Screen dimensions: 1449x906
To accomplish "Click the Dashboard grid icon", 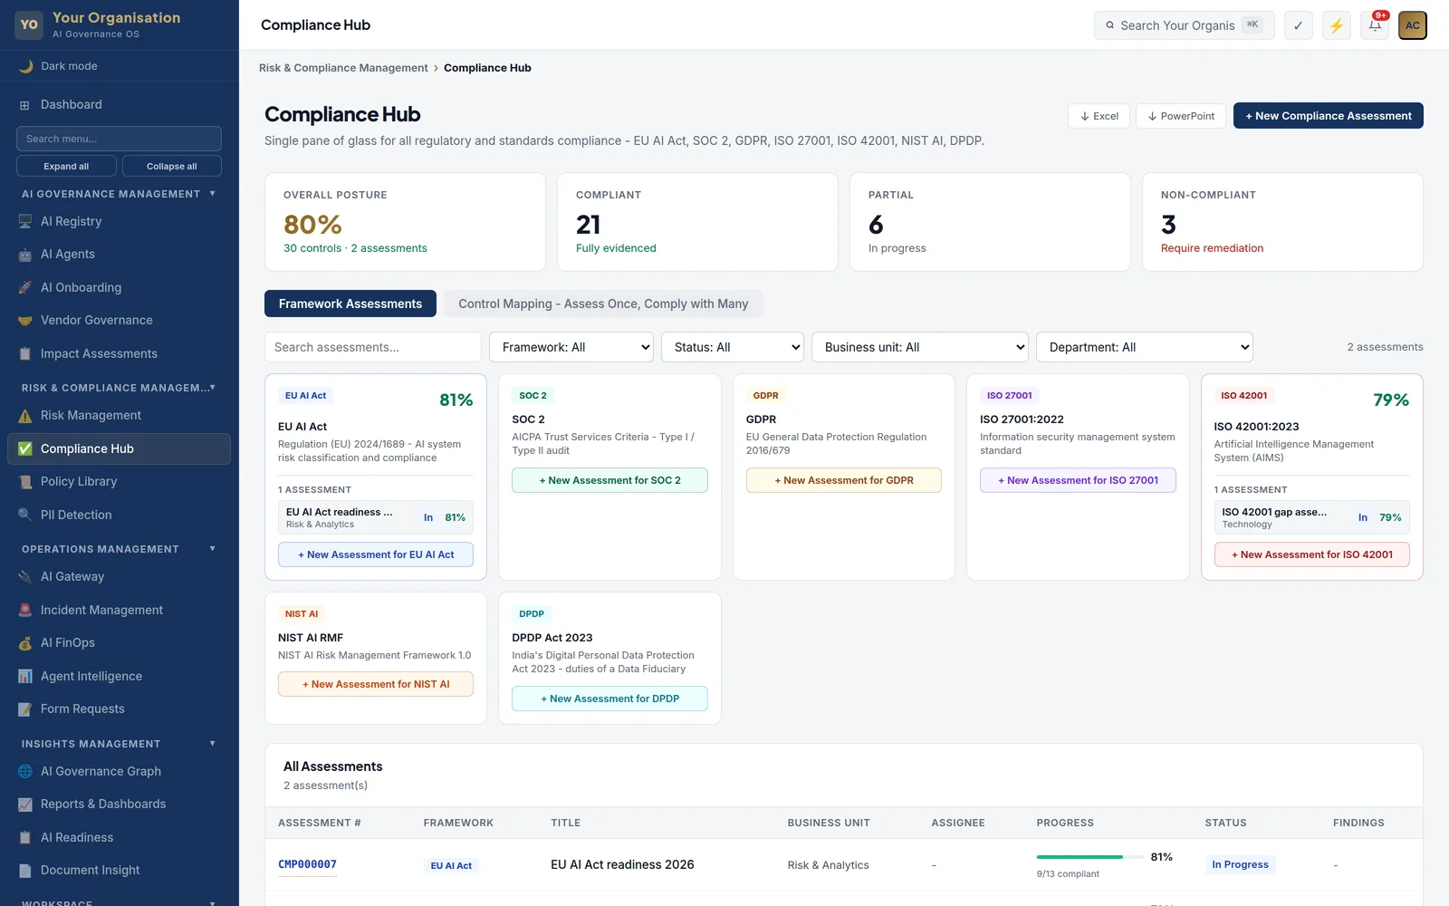I will [x=25, y=105].
